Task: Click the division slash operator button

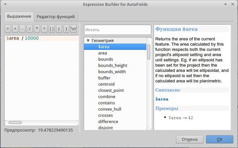Action: [x=30, y=29]
